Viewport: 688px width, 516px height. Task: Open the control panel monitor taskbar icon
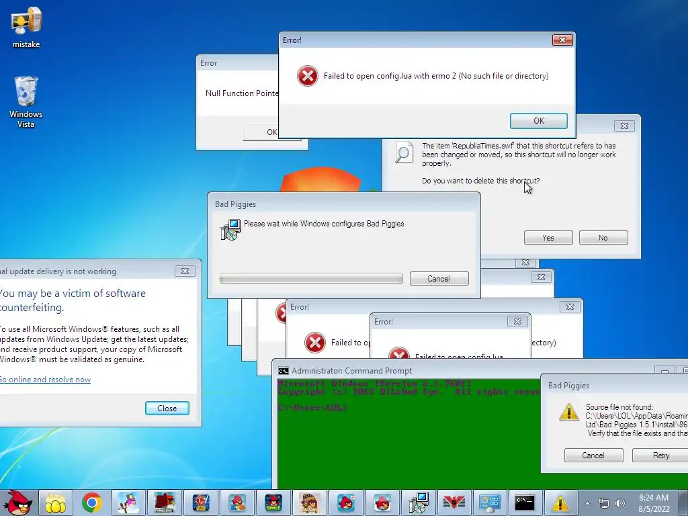click(489, 503)
